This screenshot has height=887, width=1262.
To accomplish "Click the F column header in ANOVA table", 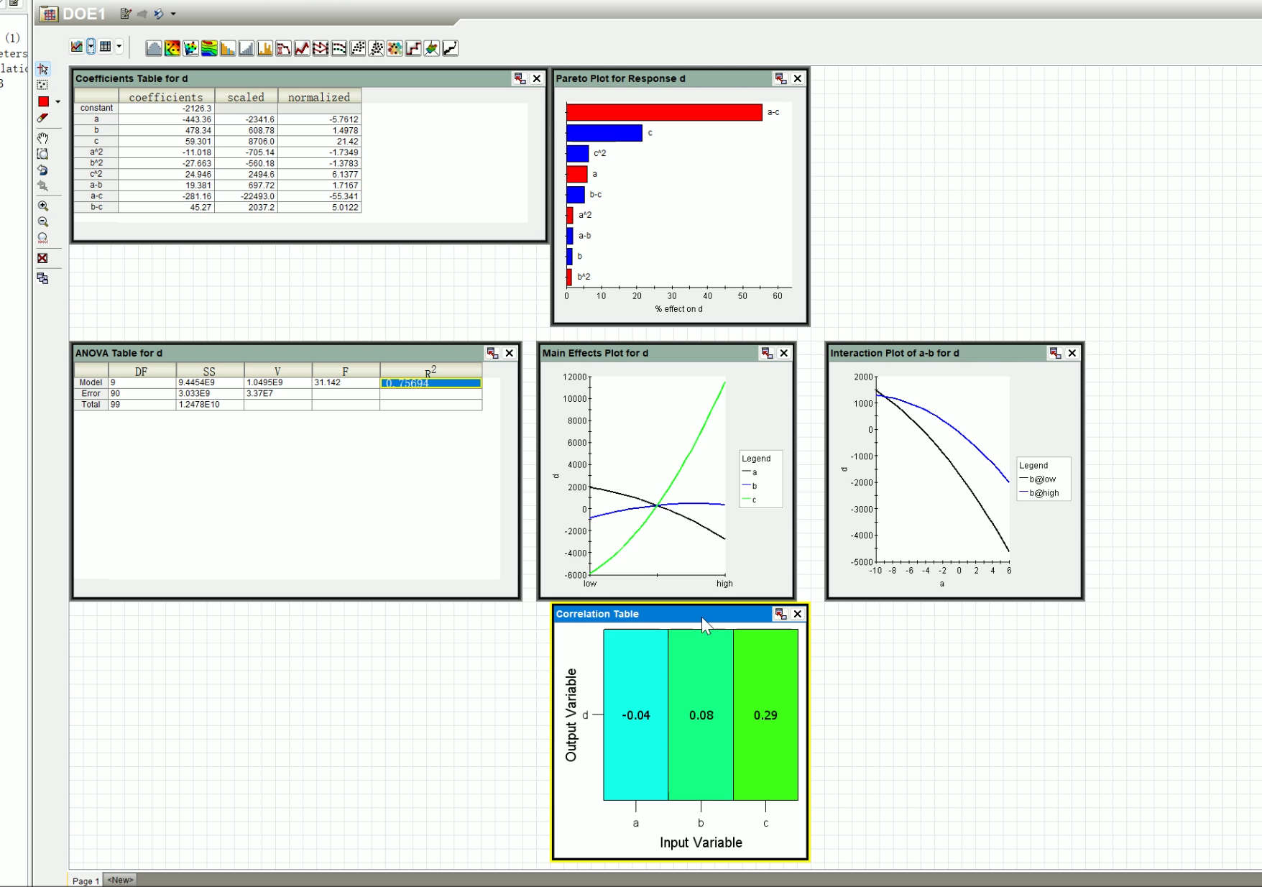I will pos(346,371).
